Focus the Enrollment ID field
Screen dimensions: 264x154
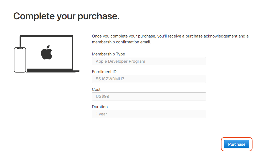coord(149,79)
